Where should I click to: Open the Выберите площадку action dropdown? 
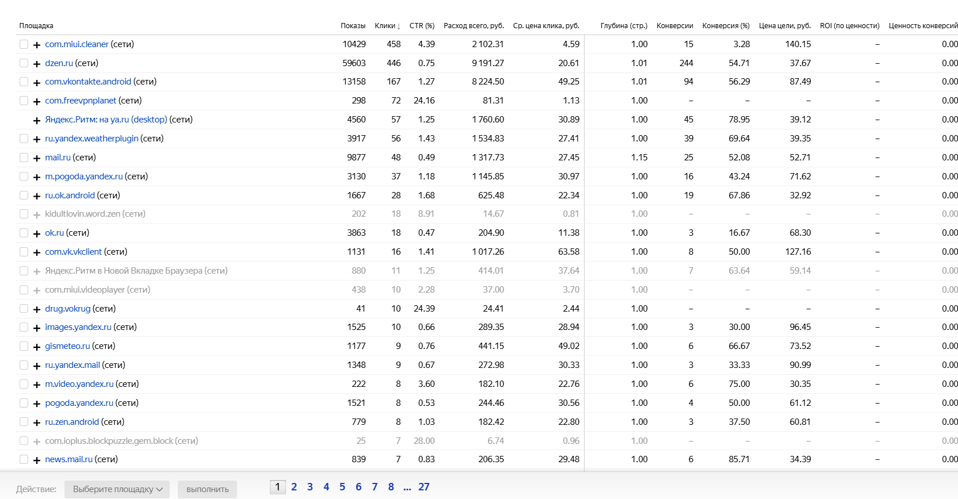point(117,489)
